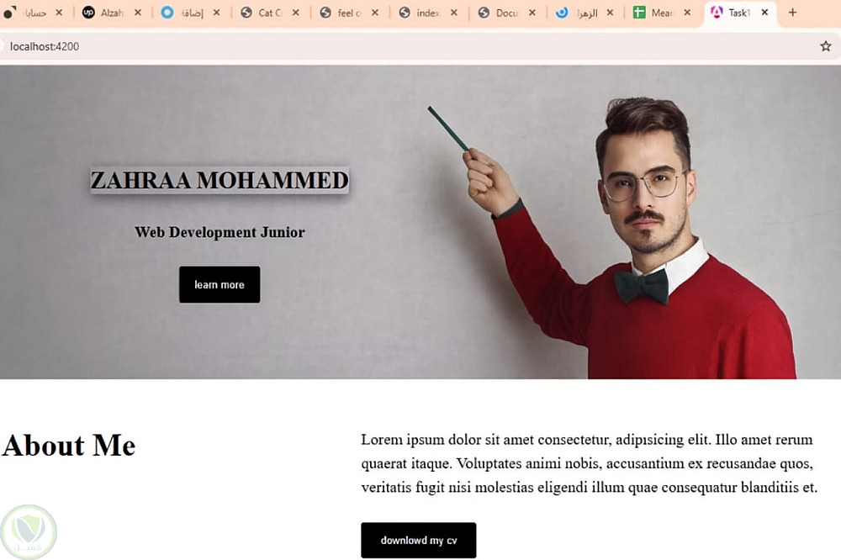Close the Cat C tab

click(x=295, y=13)
